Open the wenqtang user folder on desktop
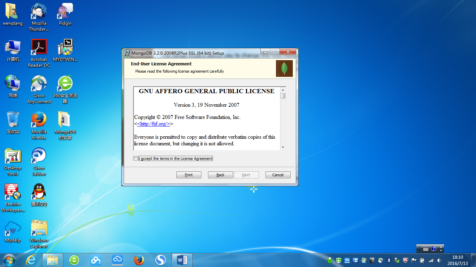Image resolution: width=476 pixels, height=267 pixels. pyautogui.click(x=13, y=15)
